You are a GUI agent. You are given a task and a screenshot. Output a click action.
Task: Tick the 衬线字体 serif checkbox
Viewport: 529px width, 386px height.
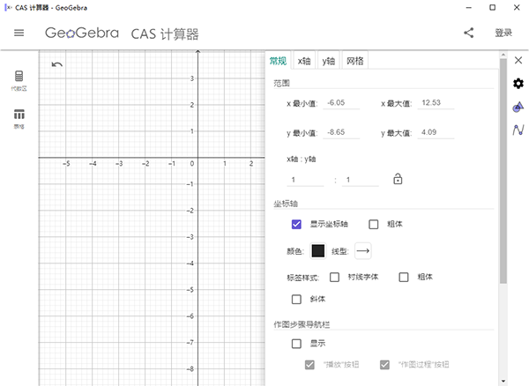click(x=335, y=277)
